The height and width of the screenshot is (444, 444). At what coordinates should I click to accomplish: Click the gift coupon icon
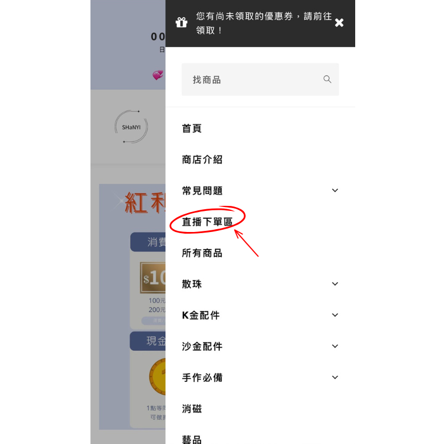click(x=181, y=22)
